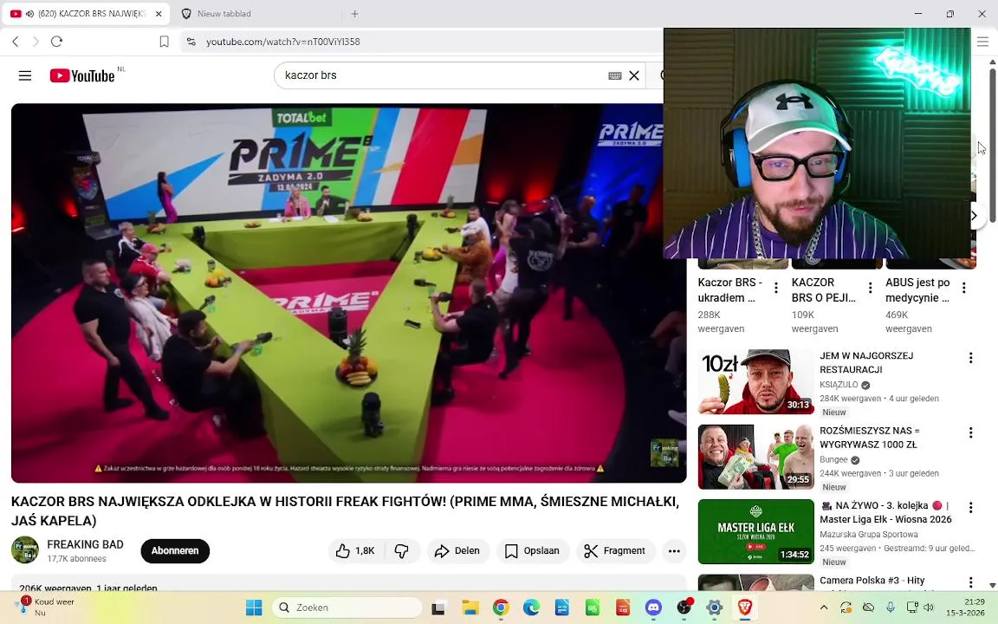The height and width of the screenshot is (624, 998).
Task: Open options for Master Liga Ełk video
Action: pos(970,508)
